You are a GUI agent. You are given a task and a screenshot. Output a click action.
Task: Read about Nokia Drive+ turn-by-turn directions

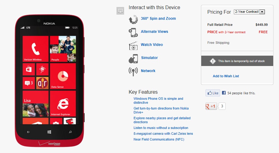click(161, 110)
